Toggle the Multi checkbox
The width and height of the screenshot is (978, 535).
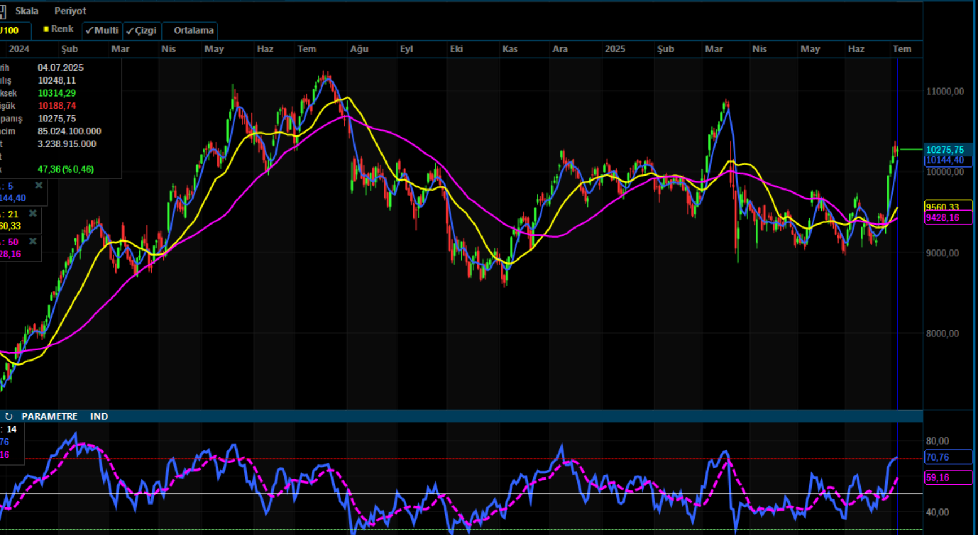click(x=102, y=30)
